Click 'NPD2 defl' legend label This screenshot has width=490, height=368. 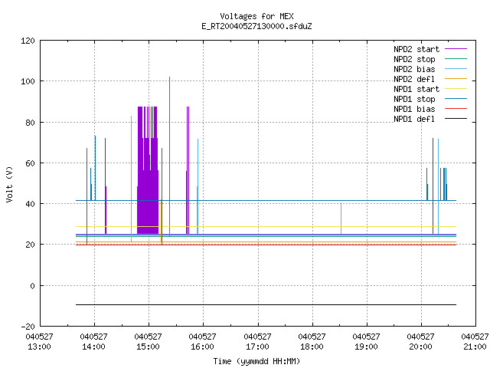click(x=414, y=79)
